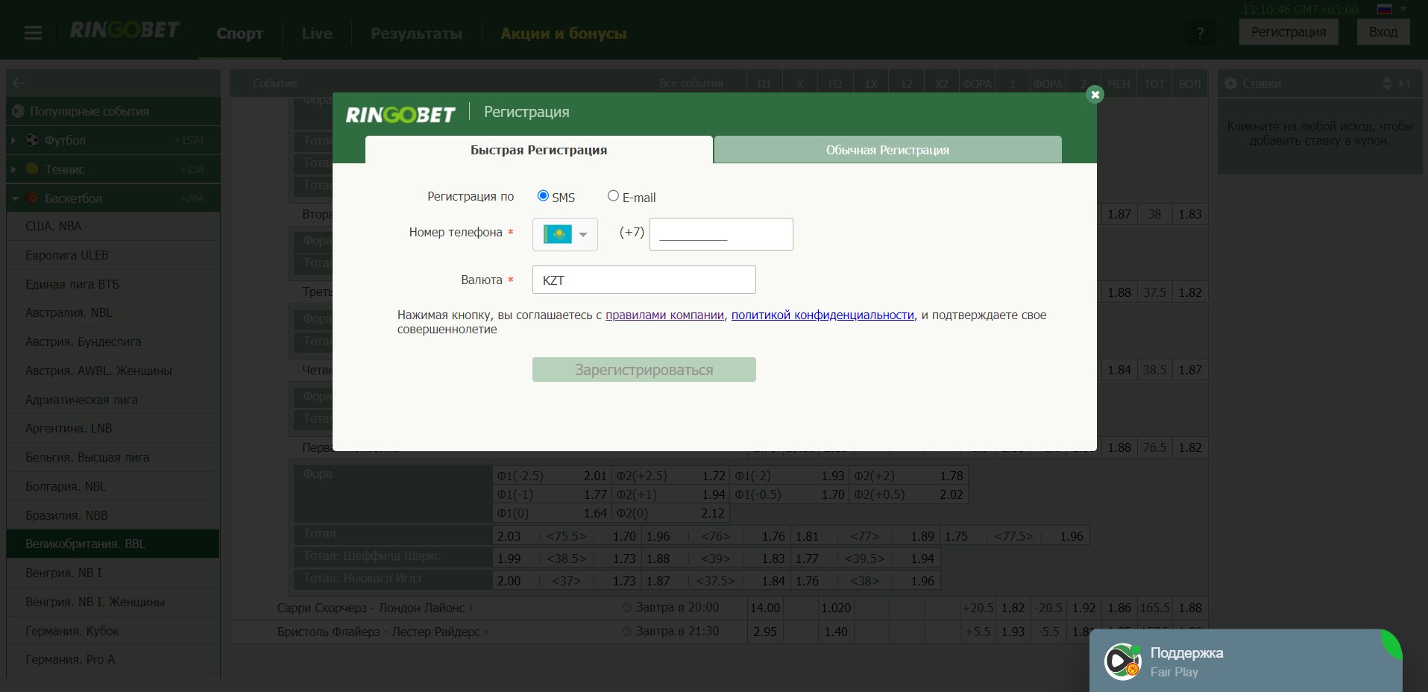Click the total <75.5> over odds 2.03
The image size is (1428, 692).
tap(509, 536)
